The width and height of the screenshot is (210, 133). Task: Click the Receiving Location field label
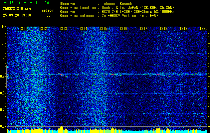click(x=78, y=8)
